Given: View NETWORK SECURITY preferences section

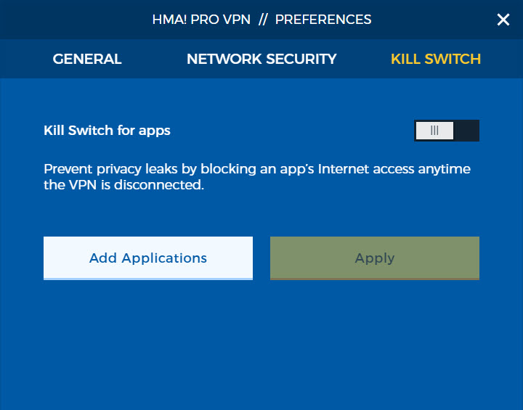Looking at the screenshot, I should (261, 59).
